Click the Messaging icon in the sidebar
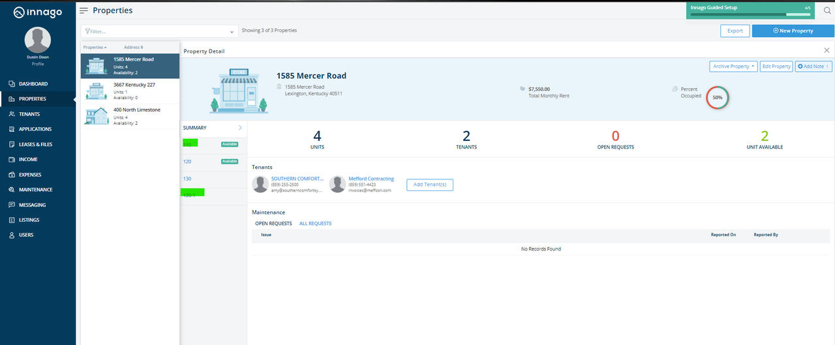The width and height of the screenshot is (835, 345). coord(12,205)
